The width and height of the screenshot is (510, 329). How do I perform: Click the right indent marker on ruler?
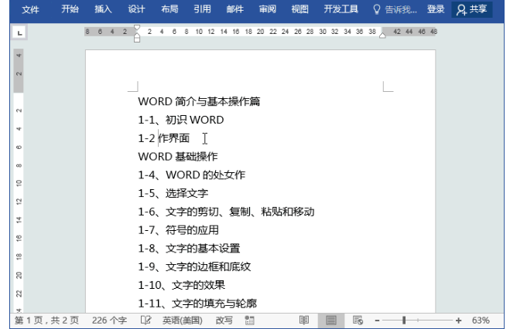coord(382,36)
